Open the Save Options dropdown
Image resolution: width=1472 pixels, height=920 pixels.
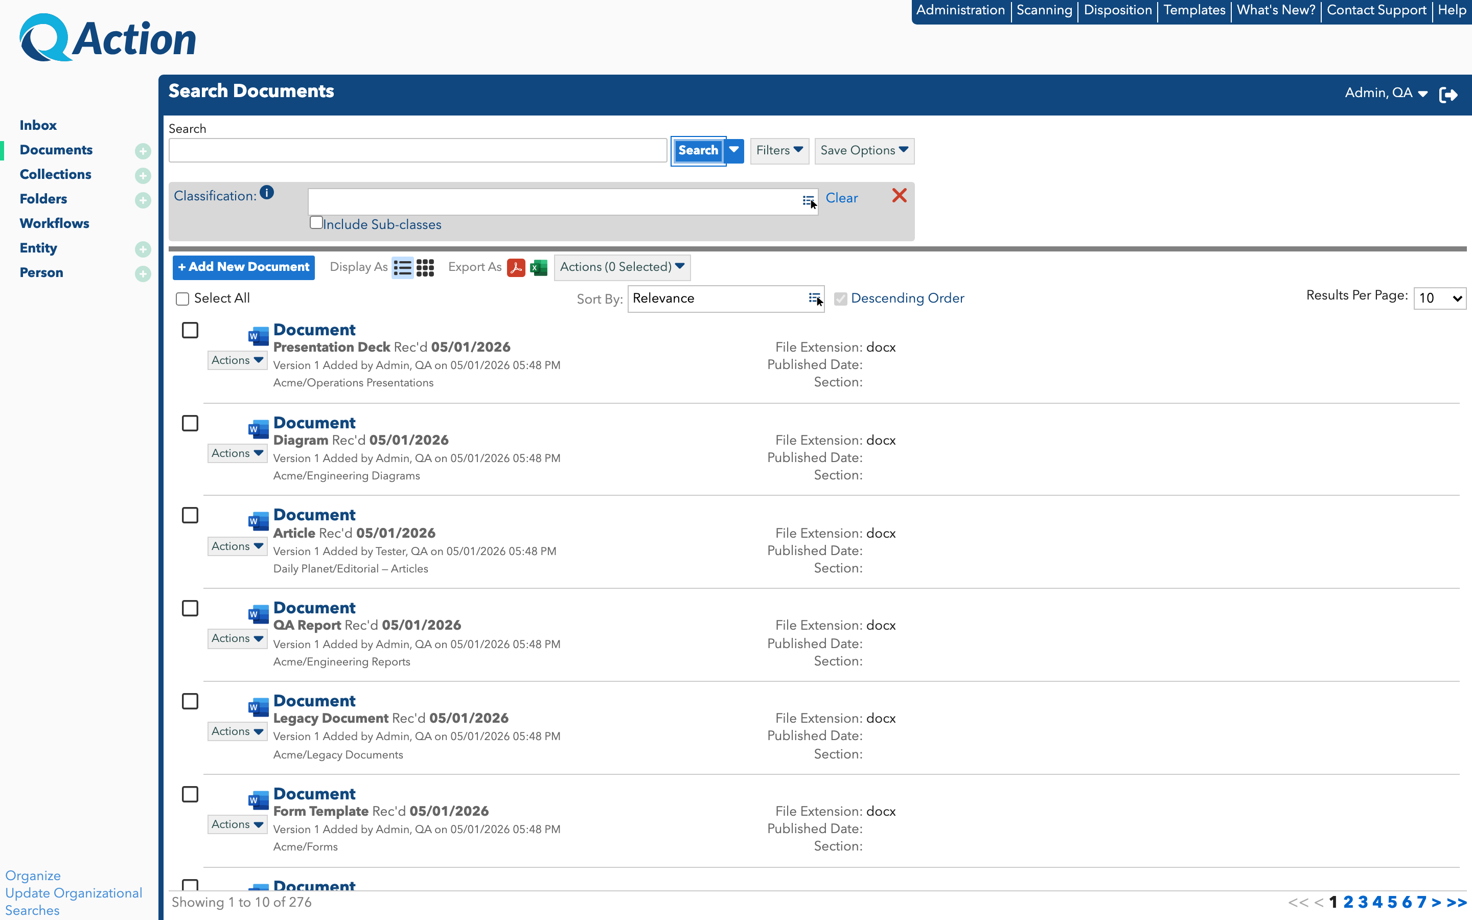pos(864,150)
